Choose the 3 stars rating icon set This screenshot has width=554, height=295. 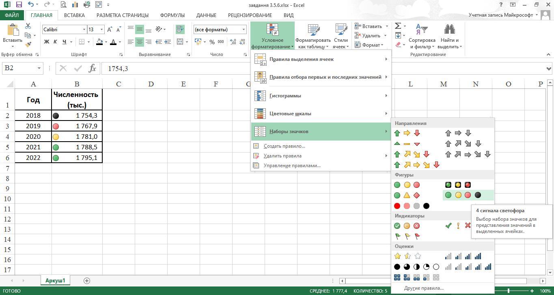[x=407, y=256]
